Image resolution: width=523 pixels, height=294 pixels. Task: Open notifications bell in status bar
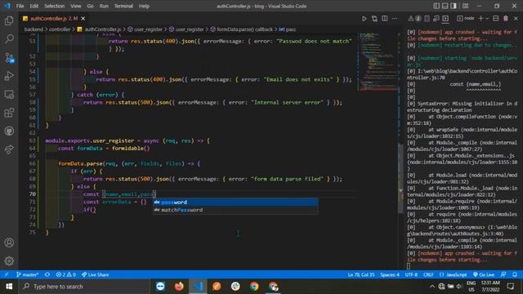tap(515, 274)
